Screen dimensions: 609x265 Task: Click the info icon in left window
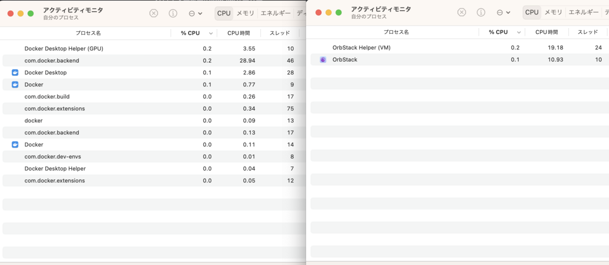(173, 13)
